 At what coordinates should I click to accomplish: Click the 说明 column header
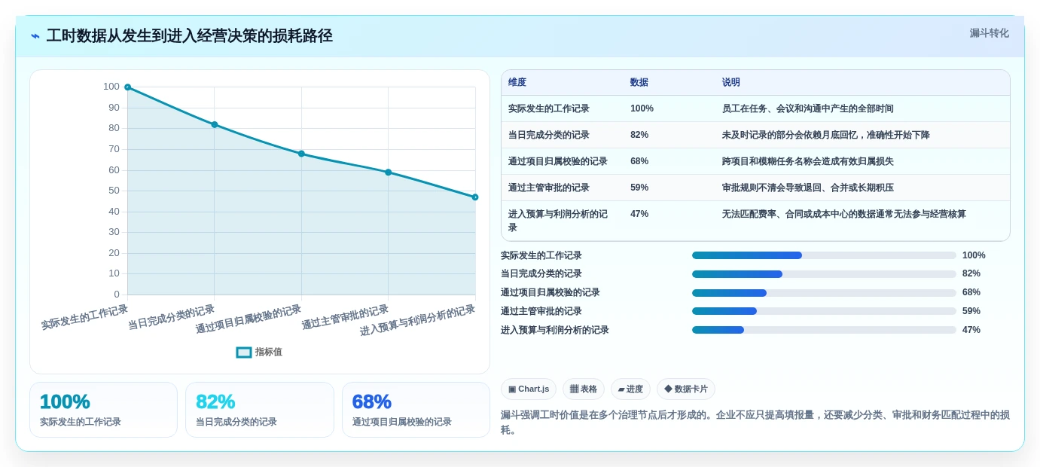[731, 82]
